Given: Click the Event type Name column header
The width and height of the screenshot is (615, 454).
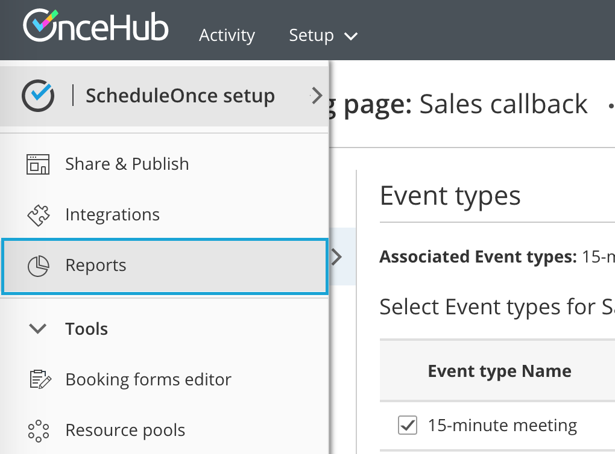Looking at the screenshot, I should coord(499,371).
